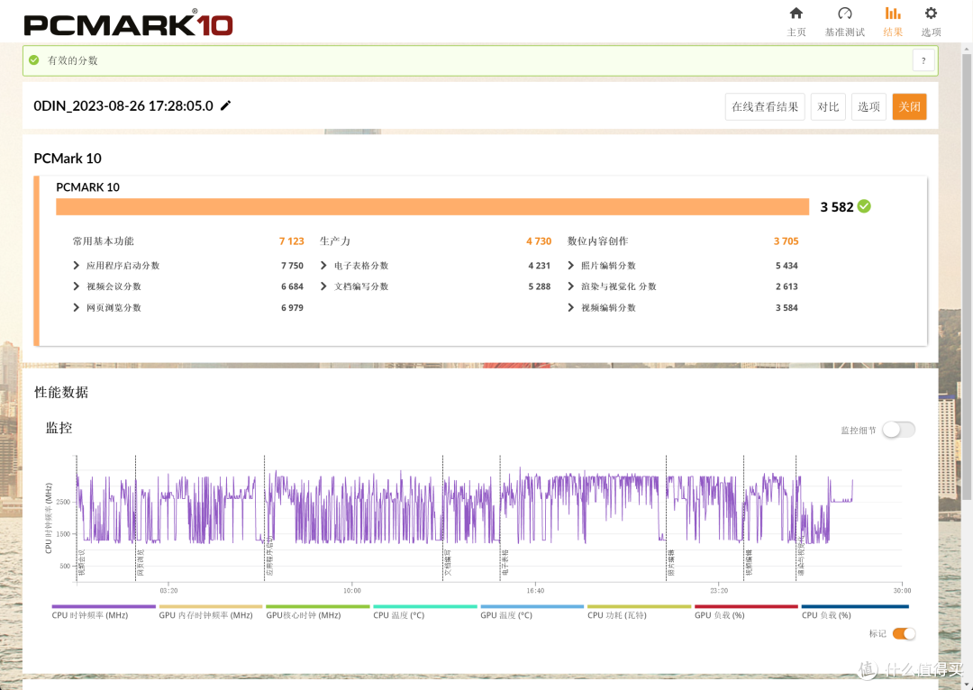Click the 渲染与视觉化 marker in the chart
Viewport: 973px width, 690px height.
(801, 558)
